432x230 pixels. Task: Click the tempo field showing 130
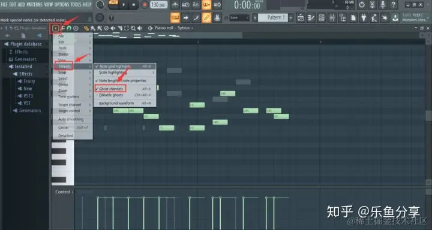[x=158, y=5]
